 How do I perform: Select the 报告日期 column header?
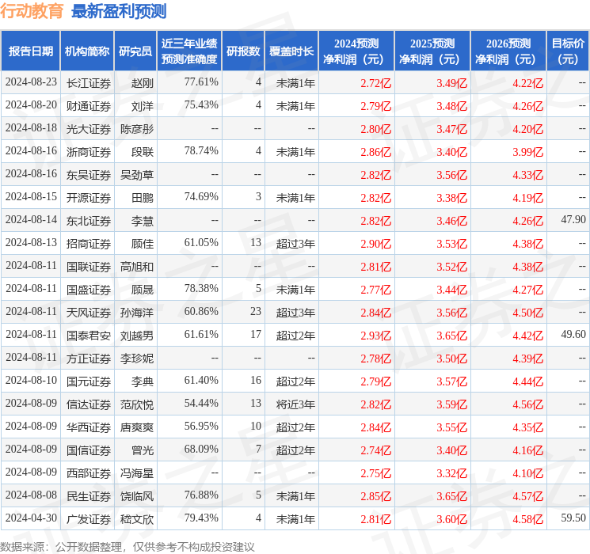coord(30,51)
